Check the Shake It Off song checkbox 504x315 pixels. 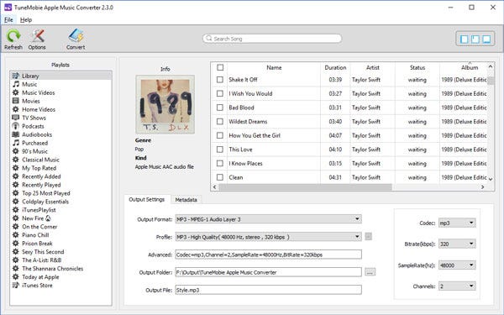(x=220, y=80)
